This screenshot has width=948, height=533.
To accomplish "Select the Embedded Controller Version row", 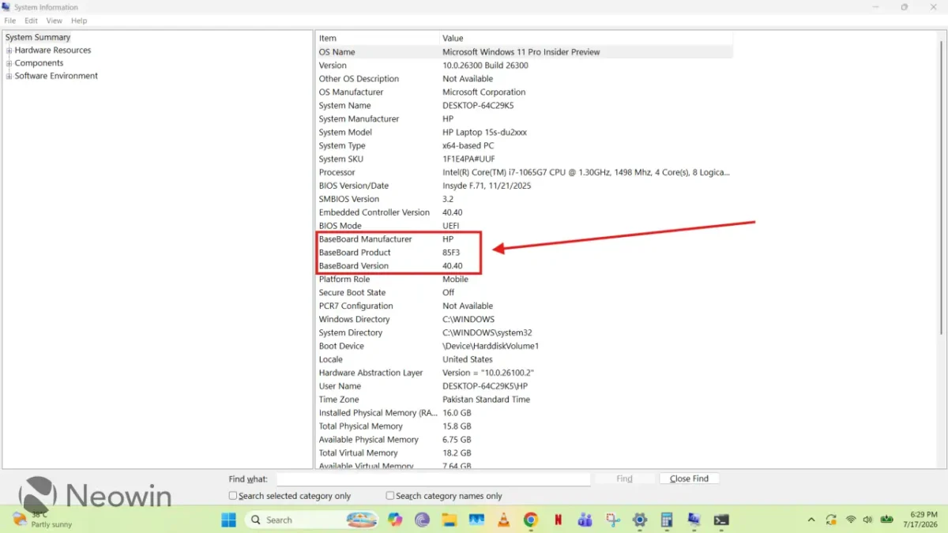I will click(x=525, y=212).
